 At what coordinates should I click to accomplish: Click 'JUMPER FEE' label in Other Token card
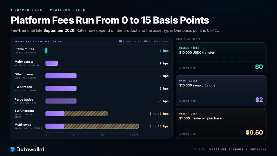pos(188,134)
